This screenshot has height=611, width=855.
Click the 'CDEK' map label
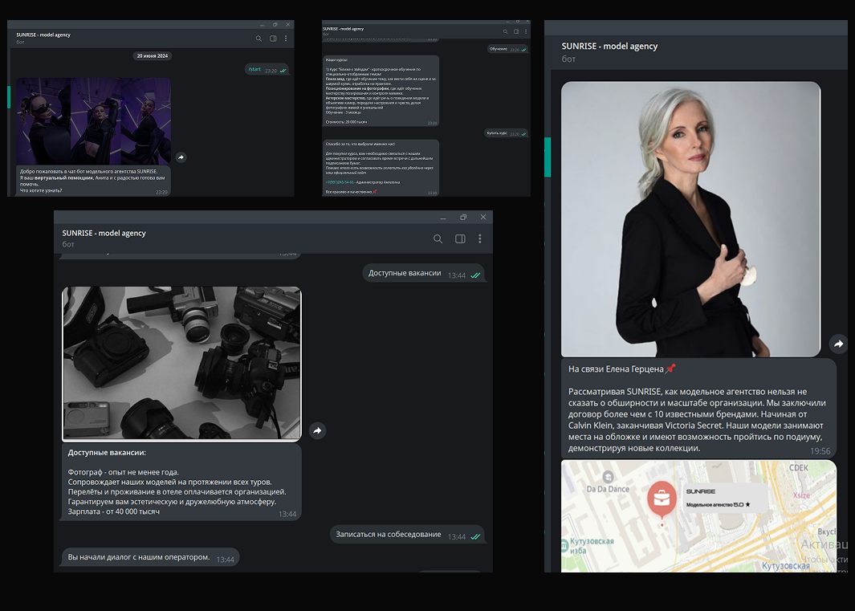pyautogui.click(x=799, y=468)
